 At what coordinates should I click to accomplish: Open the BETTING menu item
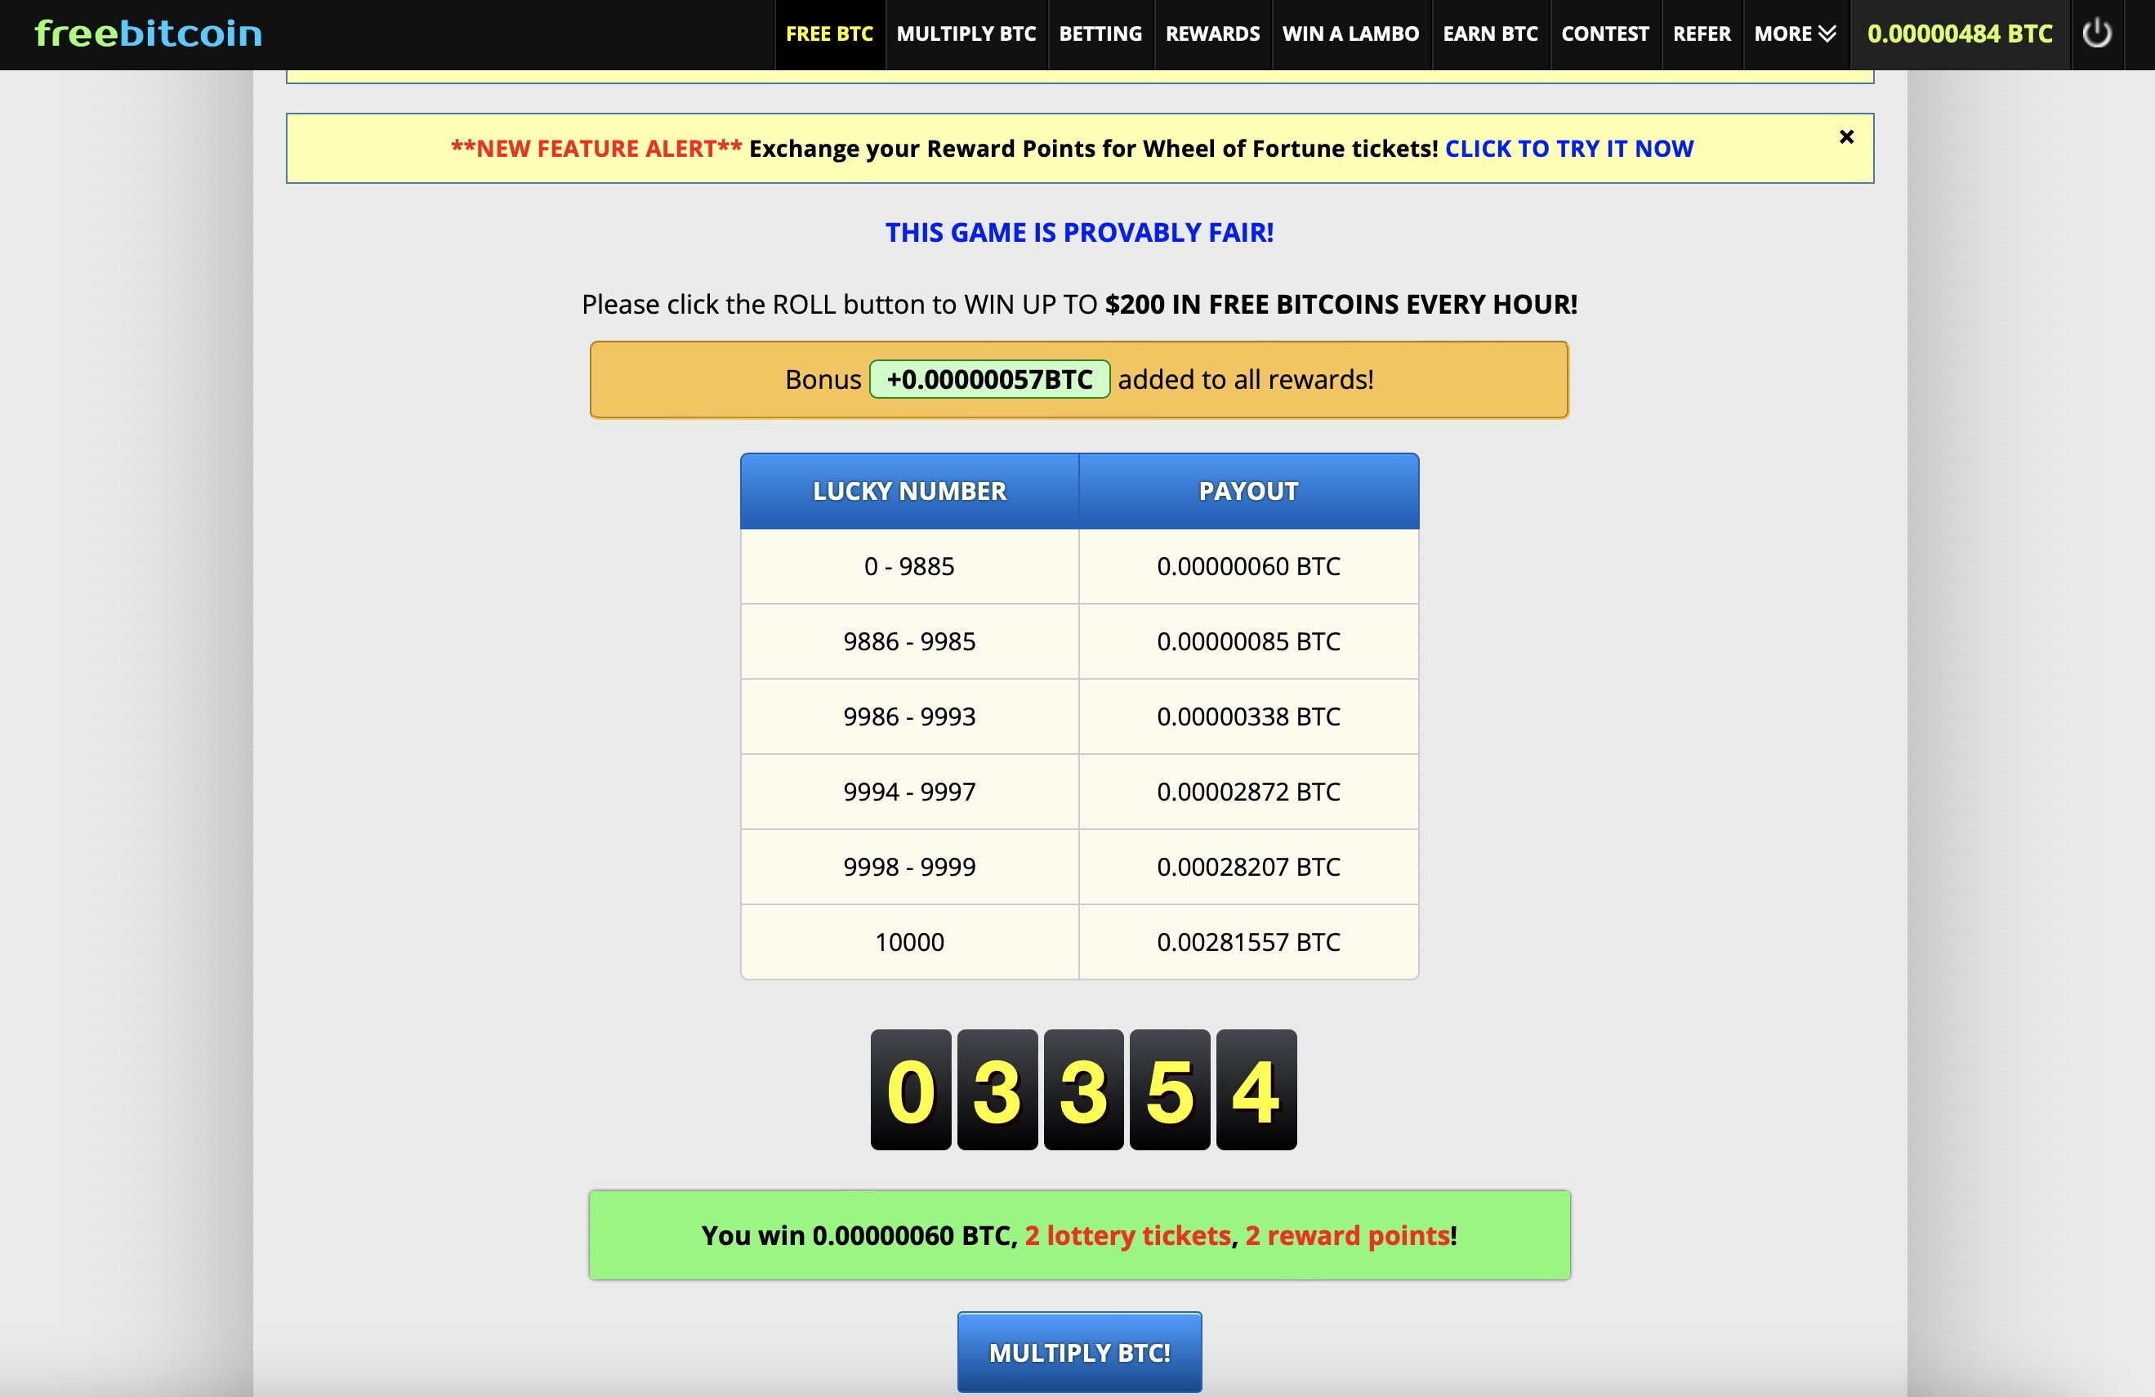(1100, 34)
